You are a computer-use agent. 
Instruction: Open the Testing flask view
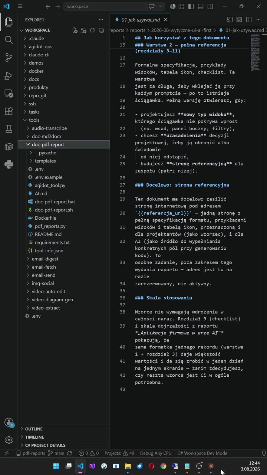(9, 129)
